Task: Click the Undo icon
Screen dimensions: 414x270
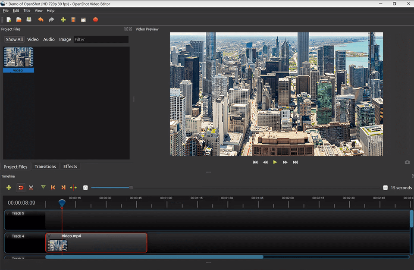Action: click(41, 19)
